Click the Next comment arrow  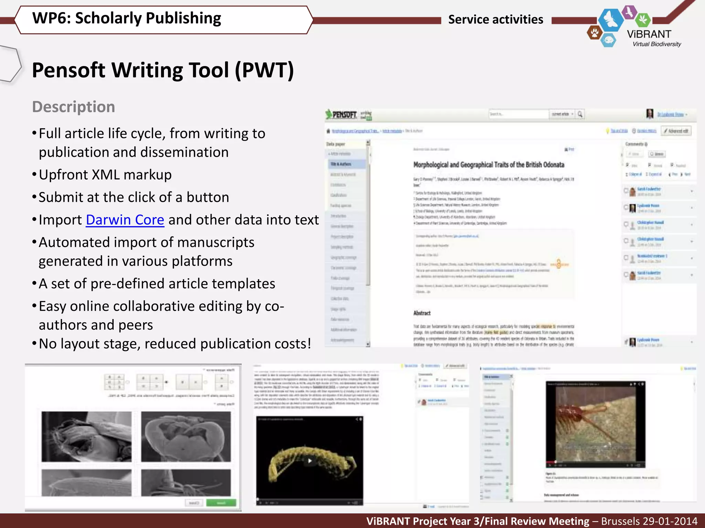tap(682, 174)
